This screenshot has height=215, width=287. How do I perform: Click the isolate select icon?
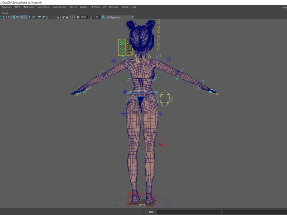click(57, 17)
